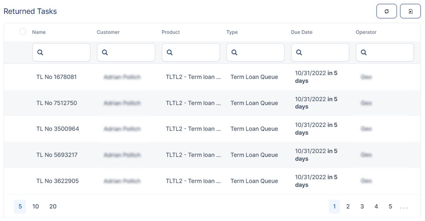Click the magnifier icon in Name filter
Screen dimensions: 425x221
click(40, 52)
